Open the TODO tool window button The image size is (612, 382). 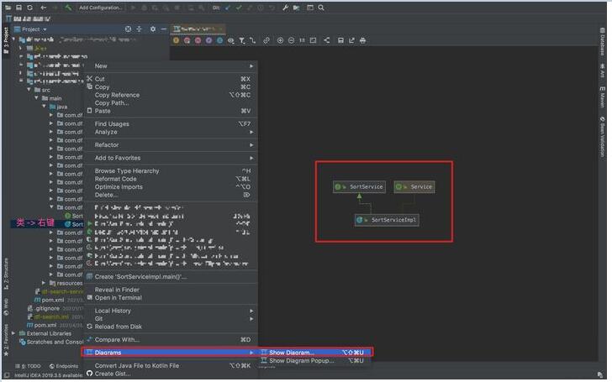coord(28,366)
